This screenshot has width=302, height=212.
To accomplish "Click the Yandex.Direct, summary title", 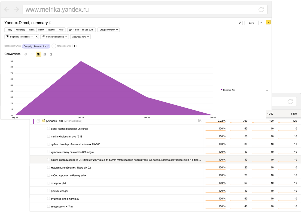I will tap(26, 23).
